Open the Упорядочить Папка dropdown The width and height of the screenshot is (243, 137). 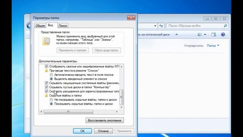tap(213, 46)
